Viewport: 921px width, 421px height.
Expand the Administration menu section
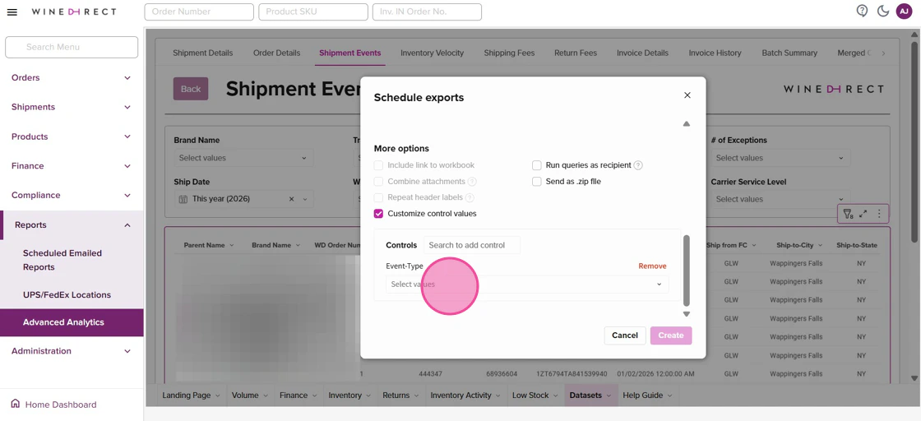(x=72, y=351)
